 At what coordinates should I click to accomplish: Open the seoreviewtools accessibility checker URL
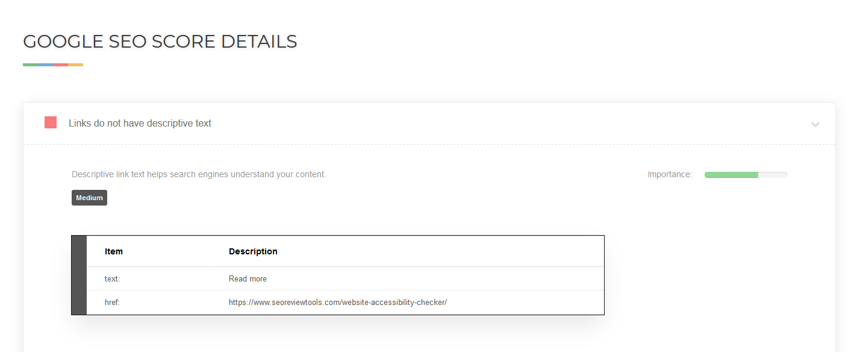[x=338, y=302]
